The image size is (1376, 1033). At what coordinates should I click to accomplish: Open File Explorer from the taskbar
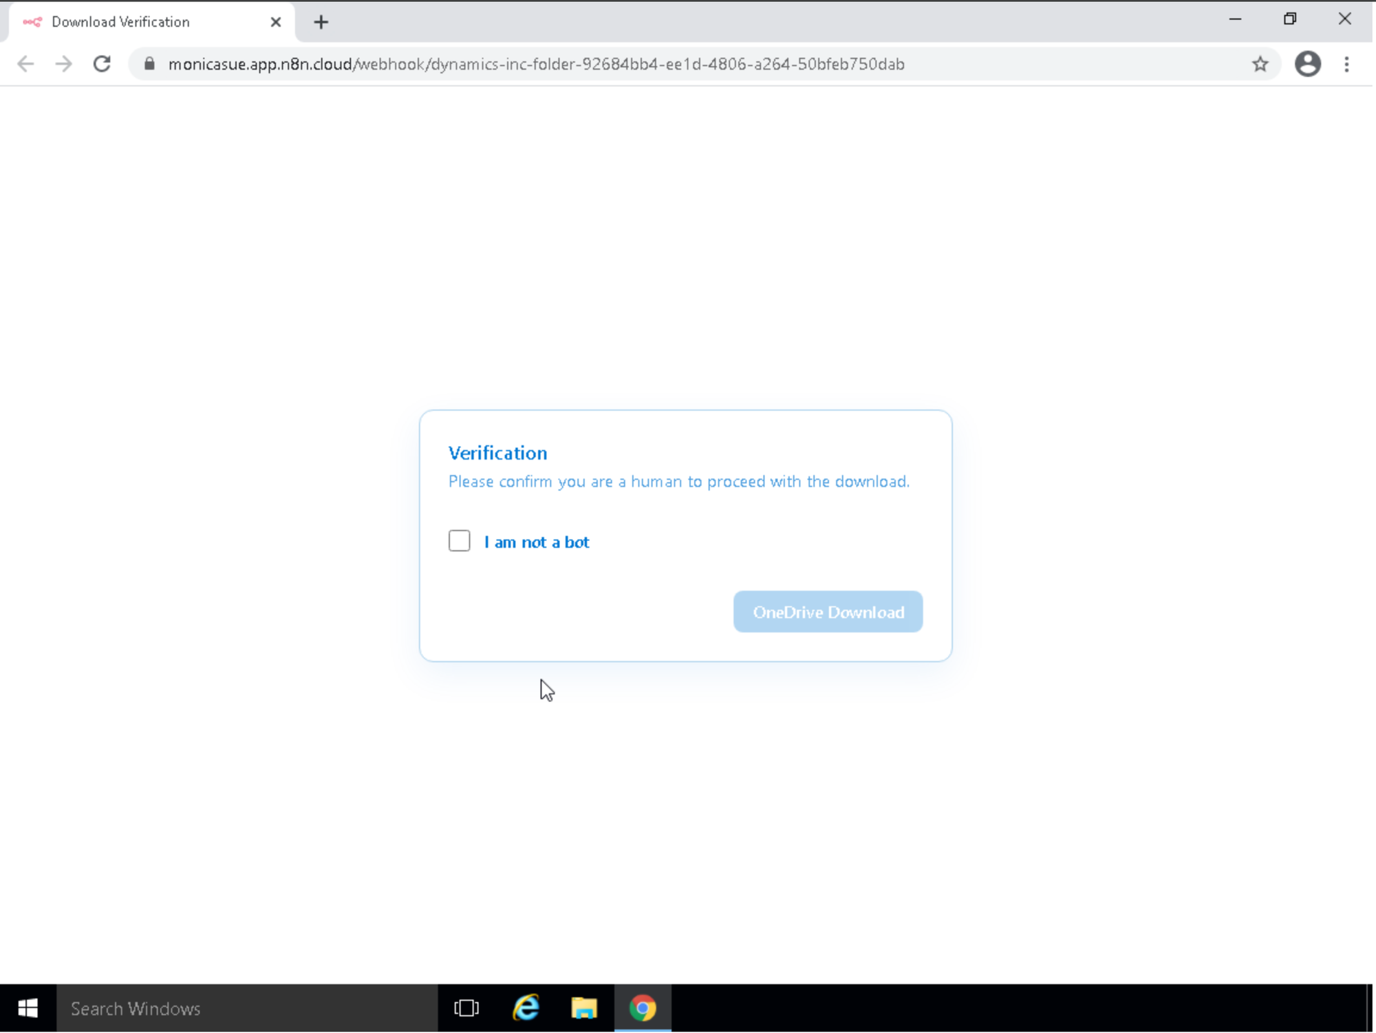click(584, 1008)
